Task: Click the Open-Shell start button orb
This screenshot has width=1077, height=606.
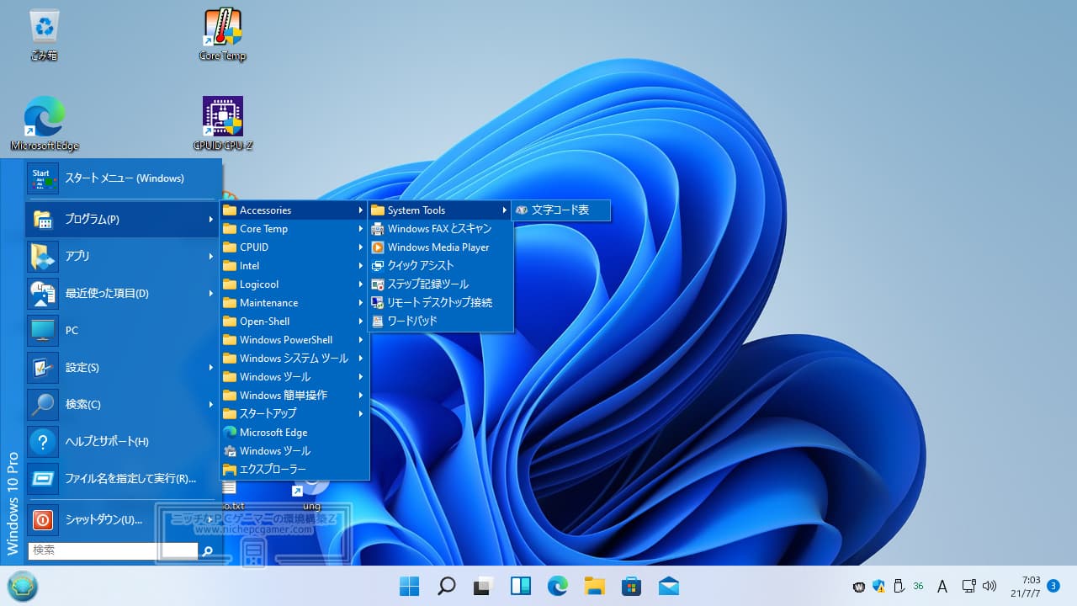Action: (23, 586)
